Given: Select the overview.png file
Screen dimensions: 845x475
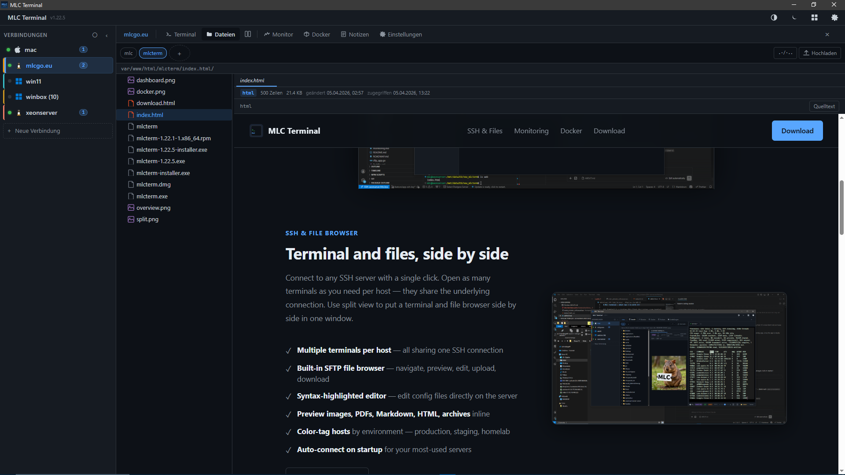Looking at the screenshot, I should click(x=153, y=208).
